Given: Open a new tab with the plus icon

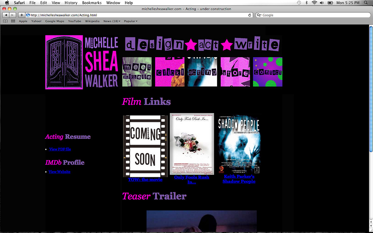Looking at the screenshot, I should click(x=21, y=15).
